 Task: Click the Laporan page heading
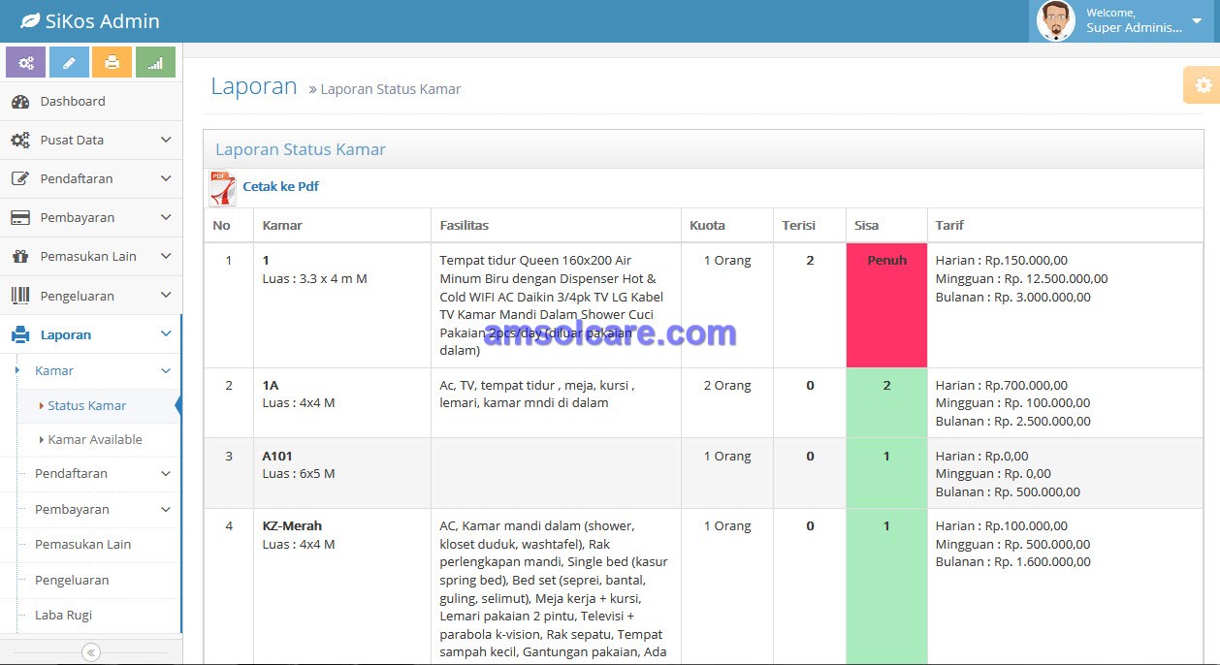tap(254, 86)
